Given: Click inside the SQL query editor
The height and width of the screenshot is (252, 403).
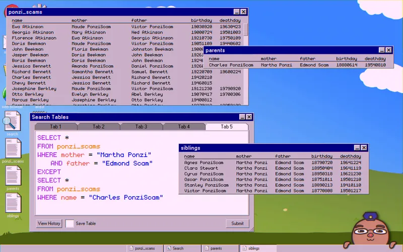Looking at the screenshot, I should 142,173.
